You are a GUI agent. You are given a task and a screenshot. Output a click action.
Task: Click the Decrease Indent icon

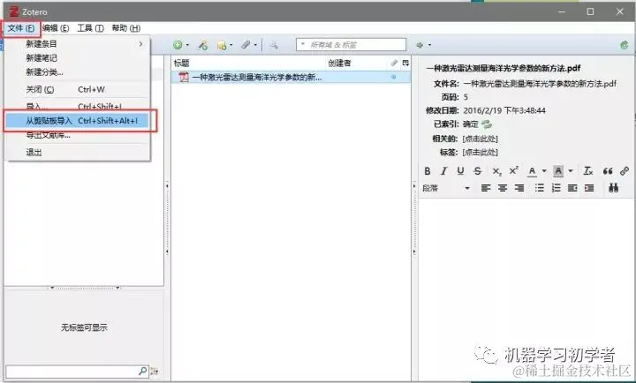point(572,188)
